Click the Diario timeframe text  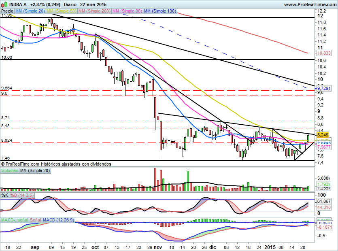(70, 4)
